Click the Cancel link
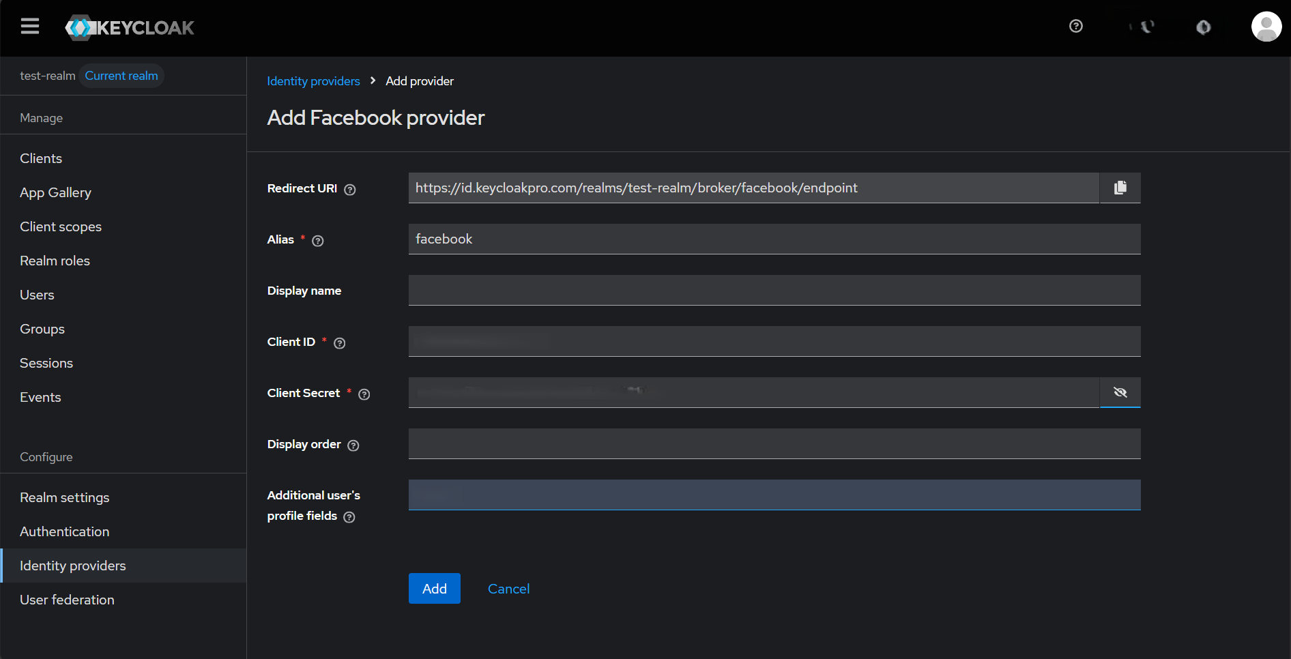 click(x=509, y=589)
